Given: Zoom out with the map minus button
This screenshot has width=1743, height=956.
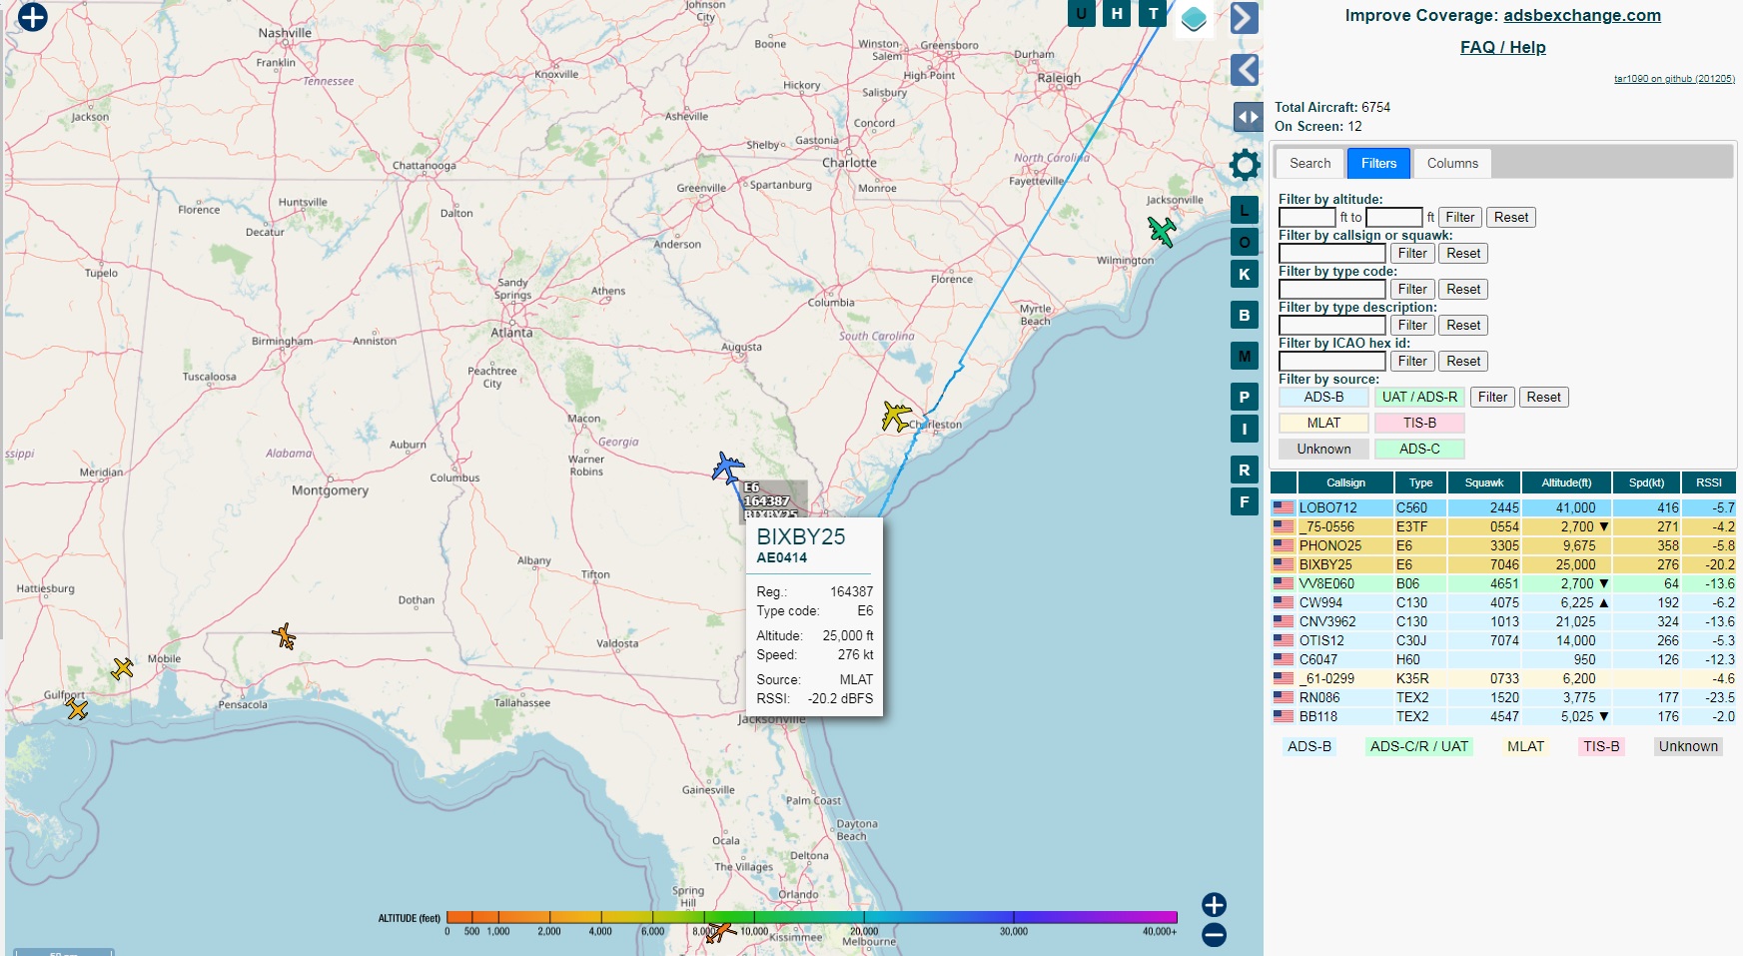Looking at the screenshot, I should tap(1214, 935).
